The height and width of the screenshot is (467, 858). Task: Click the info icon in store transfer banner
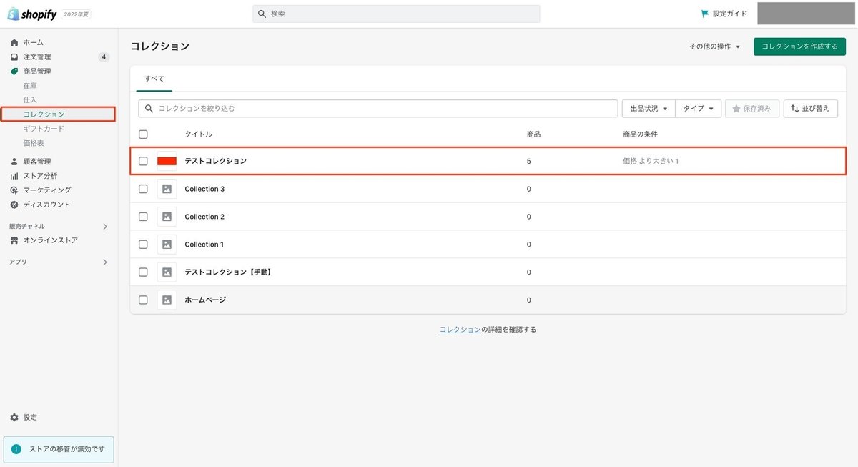point(16,449)
